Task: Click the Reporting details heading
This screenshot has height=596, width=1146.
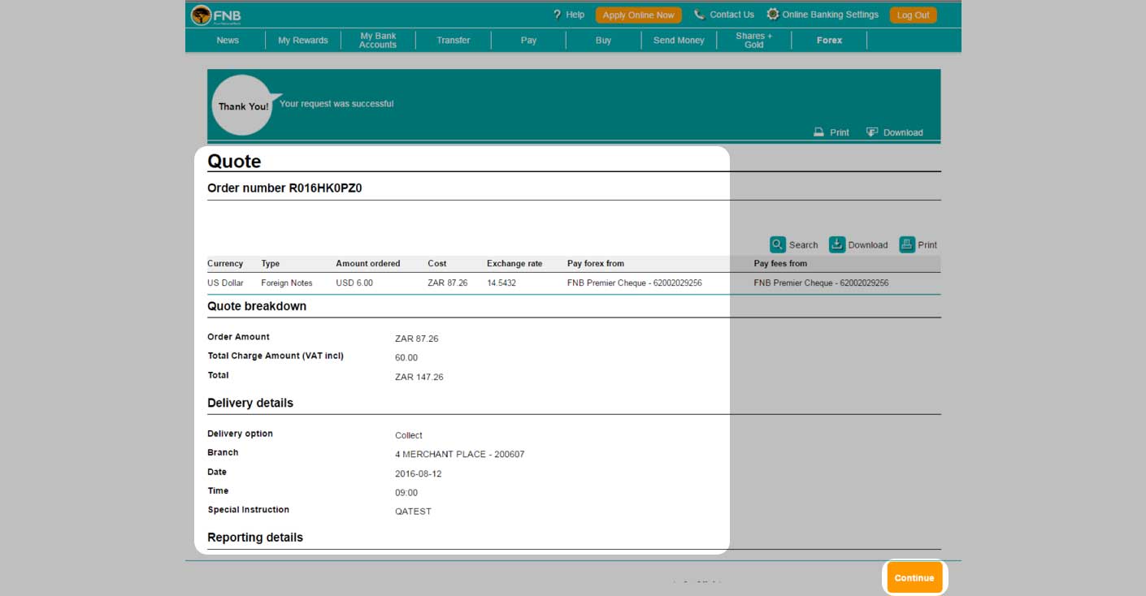Action: pos(255,538)
